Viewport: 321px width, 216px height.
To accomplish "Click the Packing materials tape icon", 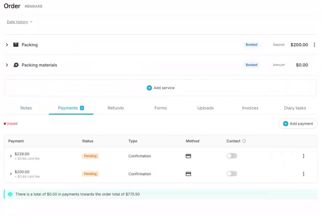I will pos(16,65).
